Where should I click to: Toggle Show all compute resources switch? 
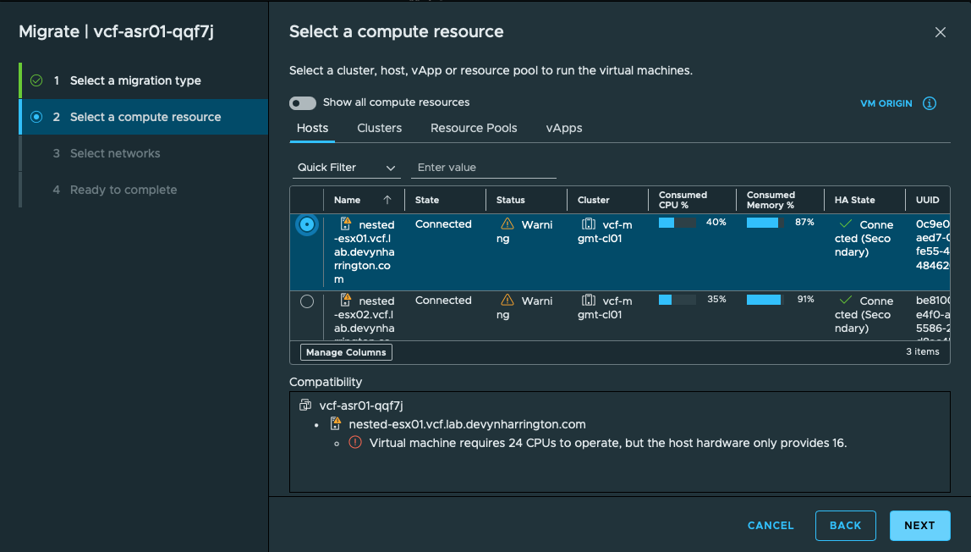tap(303, 102)
